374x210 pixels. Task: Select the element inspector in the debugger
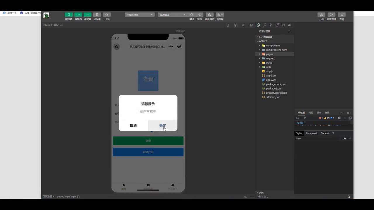(x=297, y=118)
